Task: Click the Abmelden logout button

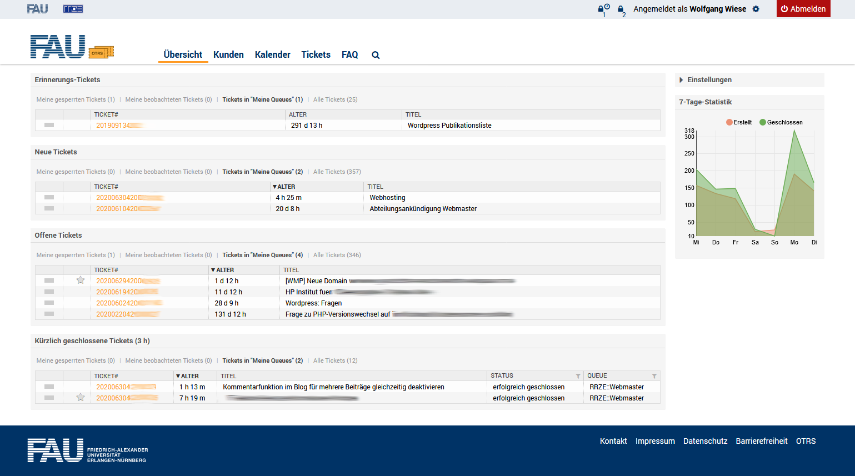Action: 803,9
